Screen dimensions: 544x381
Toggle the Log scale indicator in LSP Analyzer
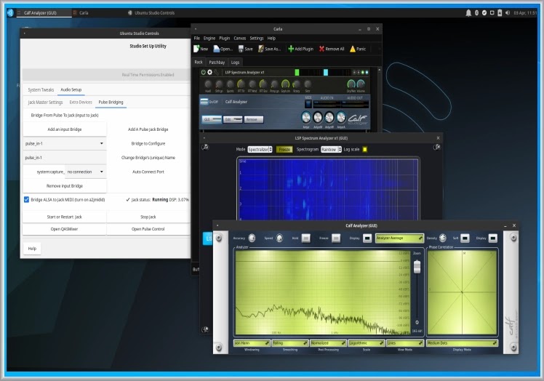[x=364, y=149]
